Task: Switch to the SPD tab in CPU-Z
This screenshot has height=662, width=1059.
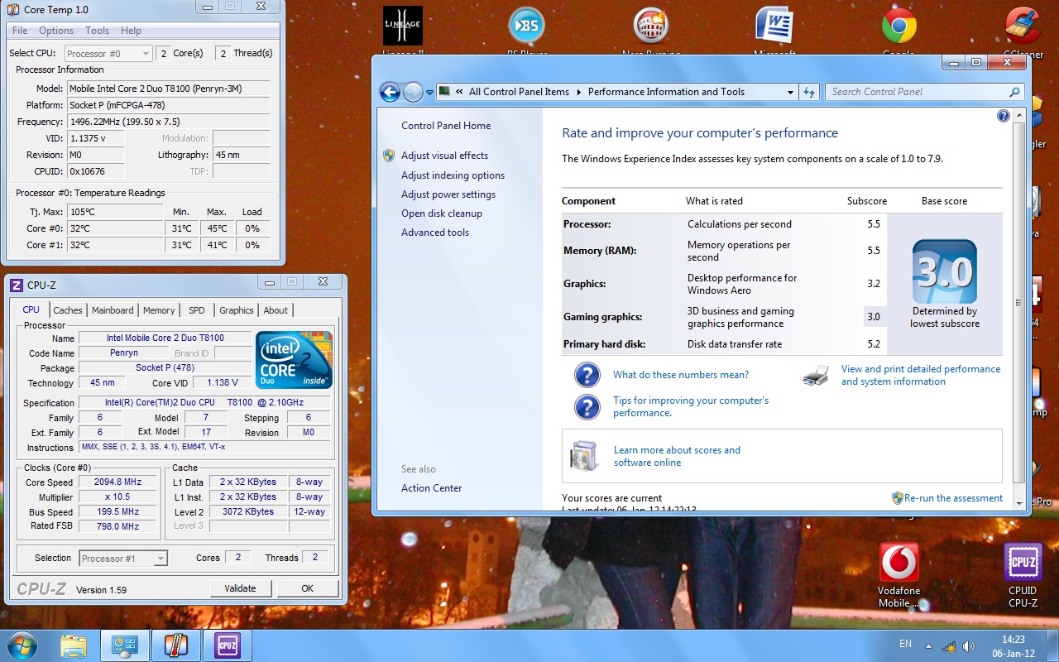Action: pos(197,310)
